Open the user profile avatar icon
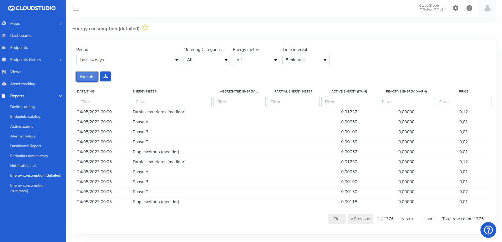This screenshot has height=242, width=502. pos(487,8)
